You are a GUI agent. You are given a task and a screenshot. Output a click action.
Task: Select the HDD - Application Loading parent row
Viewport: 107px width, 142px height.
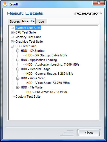click(39, 60)
